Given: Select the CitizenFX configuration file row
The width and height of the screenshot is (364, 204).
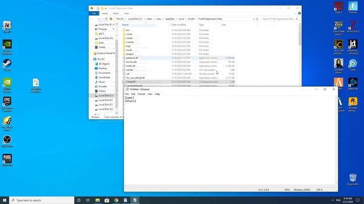Looking at the screenshot, I should pos(178,82).
